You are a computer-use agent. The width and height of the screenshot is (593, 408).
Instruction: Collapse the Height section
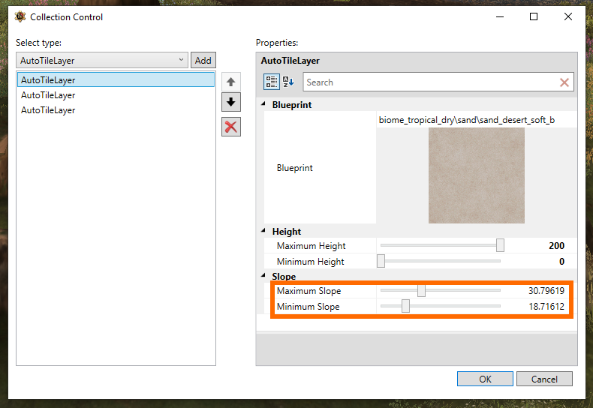pos(263,230)
